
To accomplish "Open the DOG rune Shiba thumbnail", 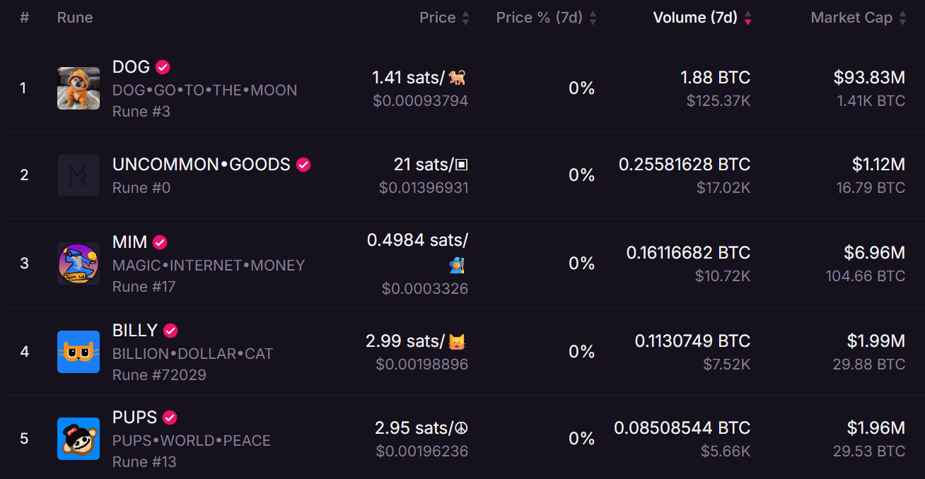I will click(x=78, y=88).
